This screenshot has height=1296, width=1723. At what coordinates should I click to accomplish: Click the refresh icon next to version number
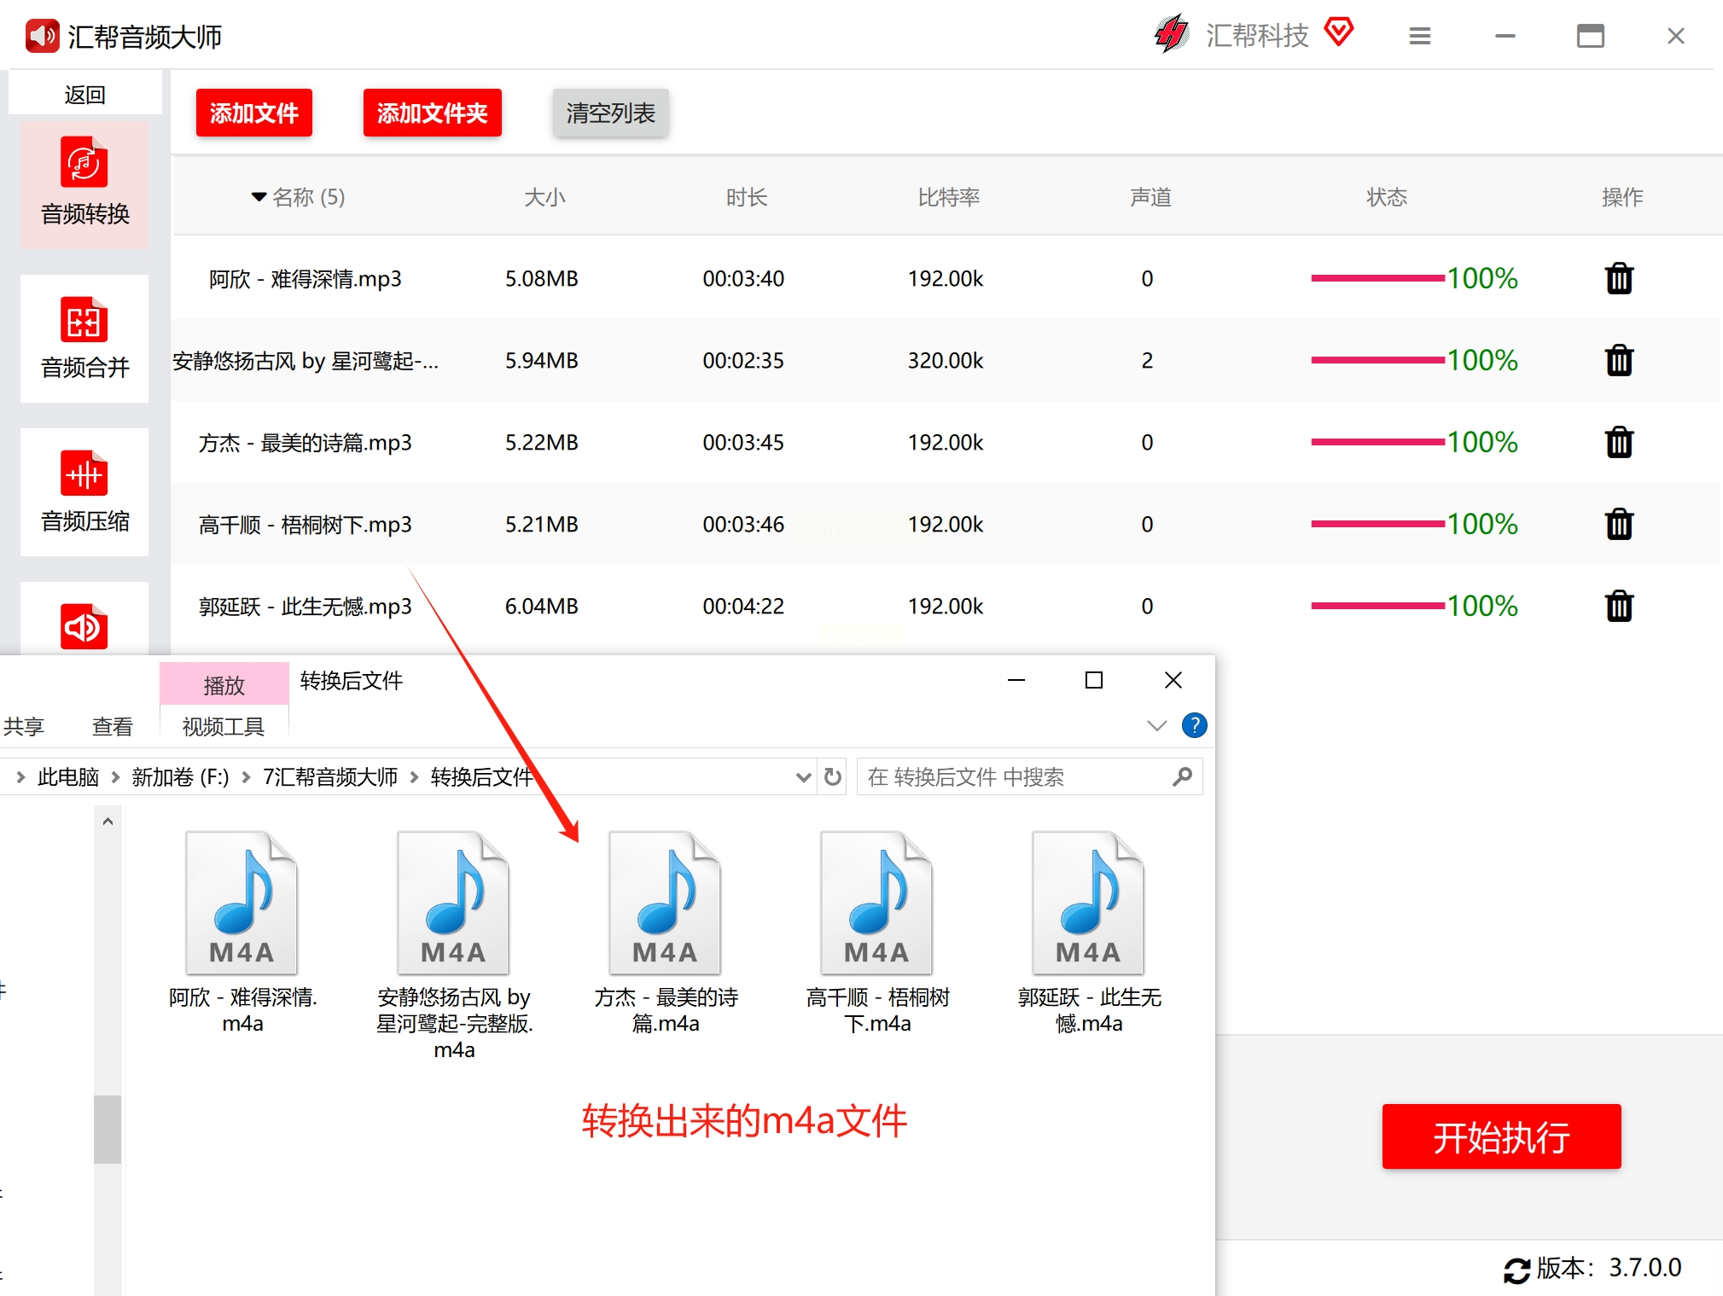point(1516,1270)
